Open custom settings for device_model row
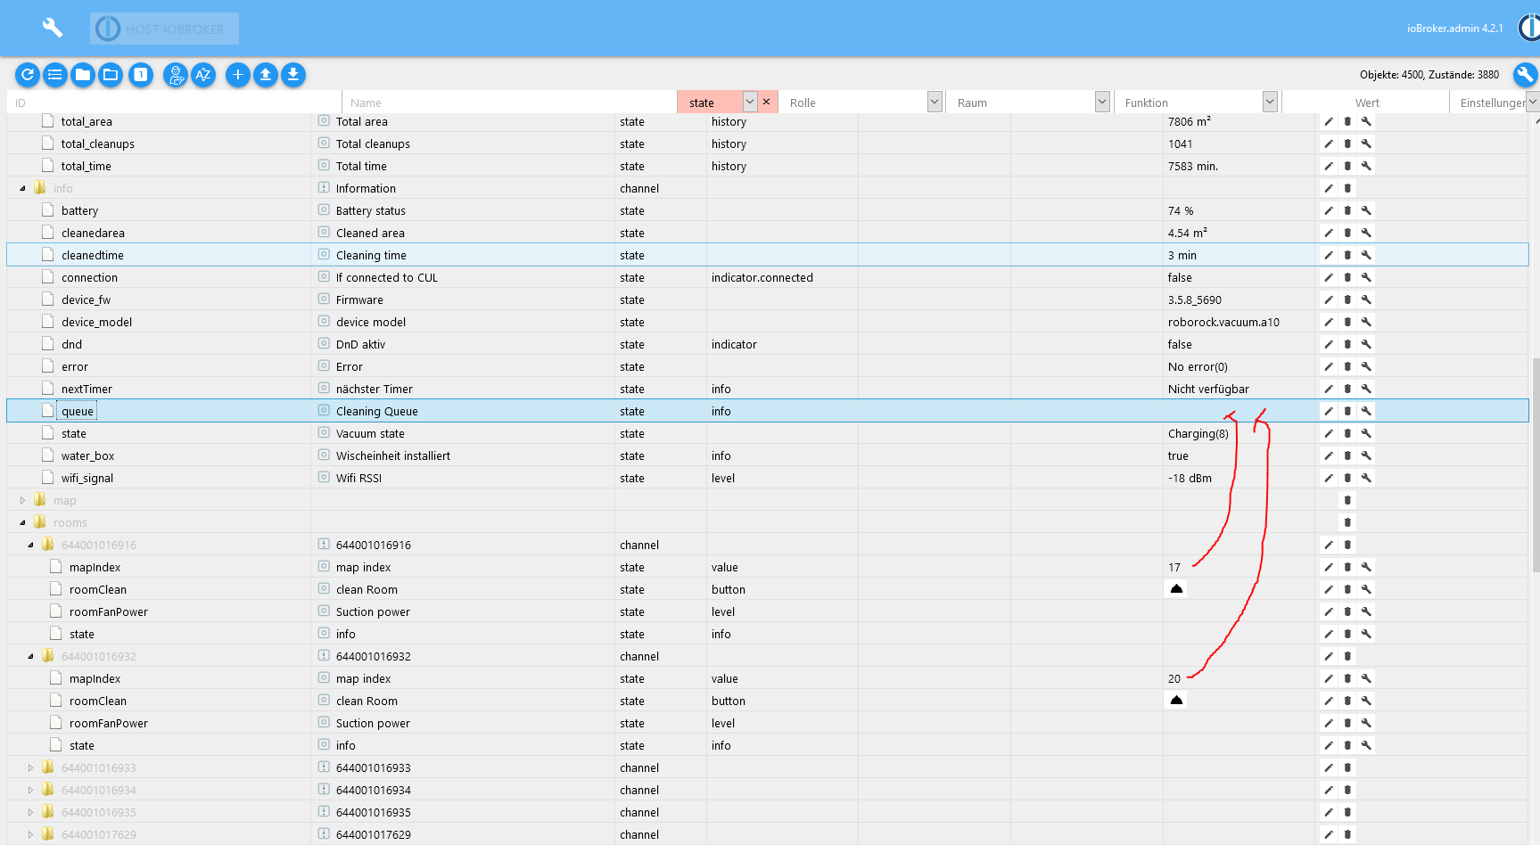1540x845 pixels. (1366, 322)
